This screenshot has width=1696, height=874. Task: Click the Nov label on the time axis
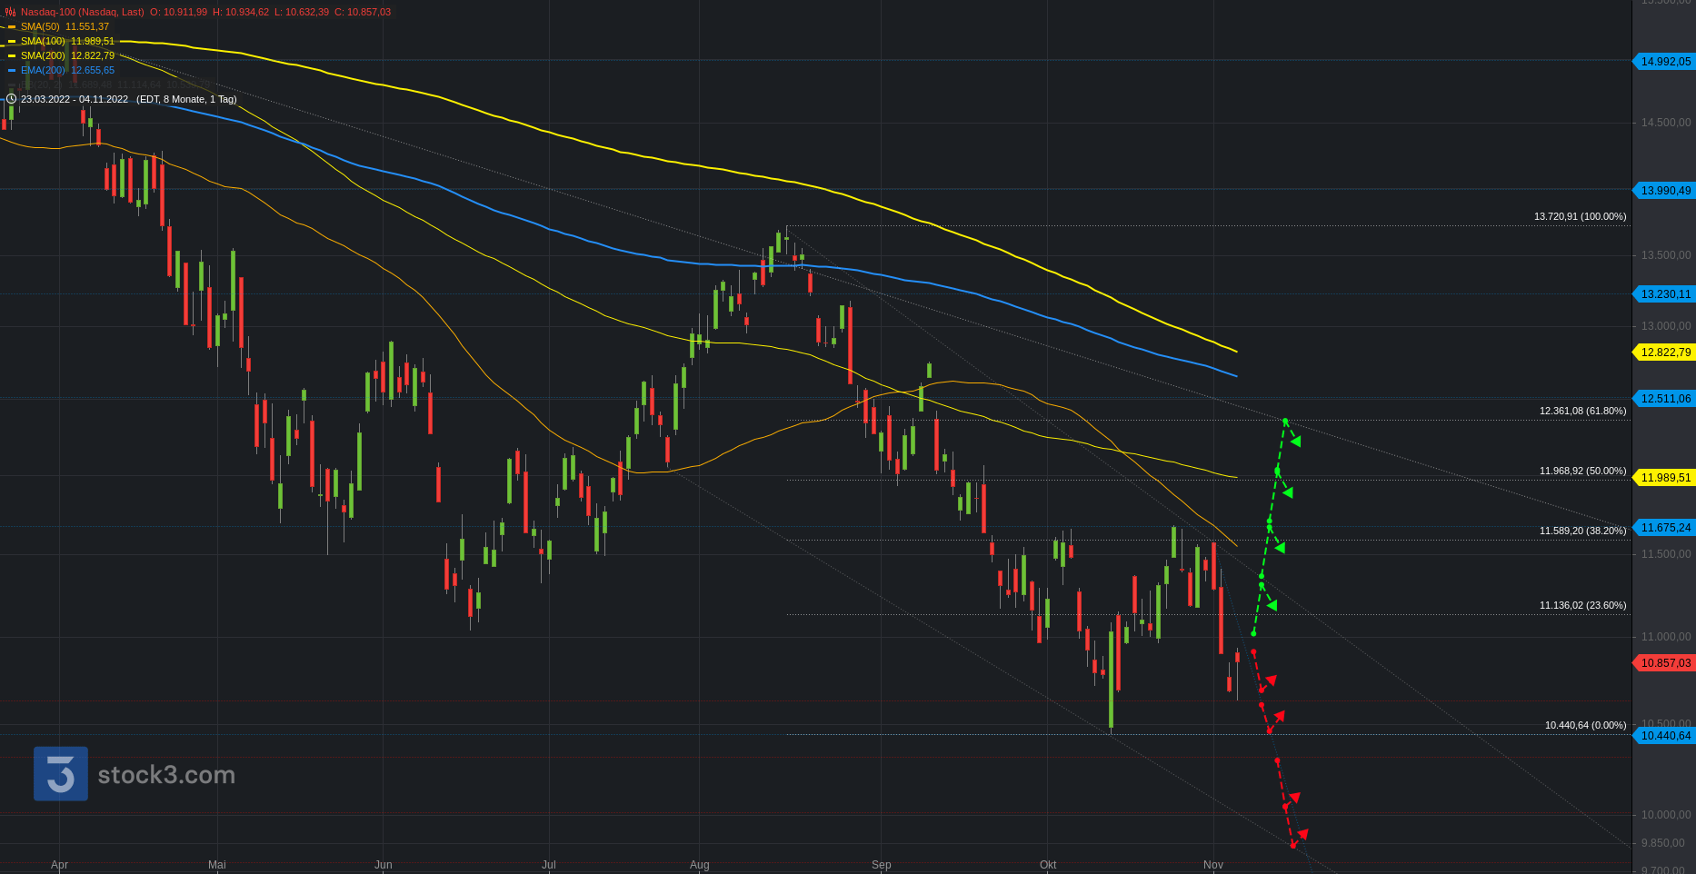[x=1212, y=865]
